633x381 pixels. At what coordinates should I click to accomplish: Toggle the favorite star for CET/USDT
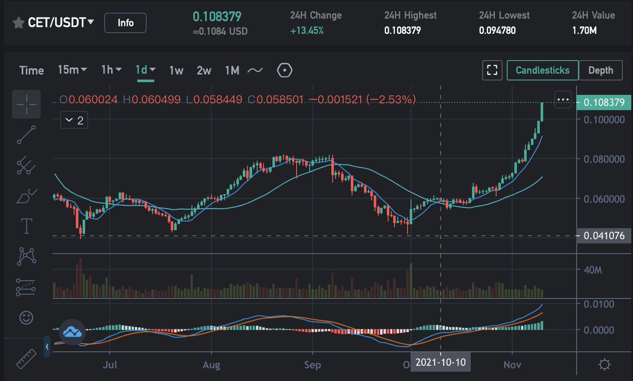[19, 23]
